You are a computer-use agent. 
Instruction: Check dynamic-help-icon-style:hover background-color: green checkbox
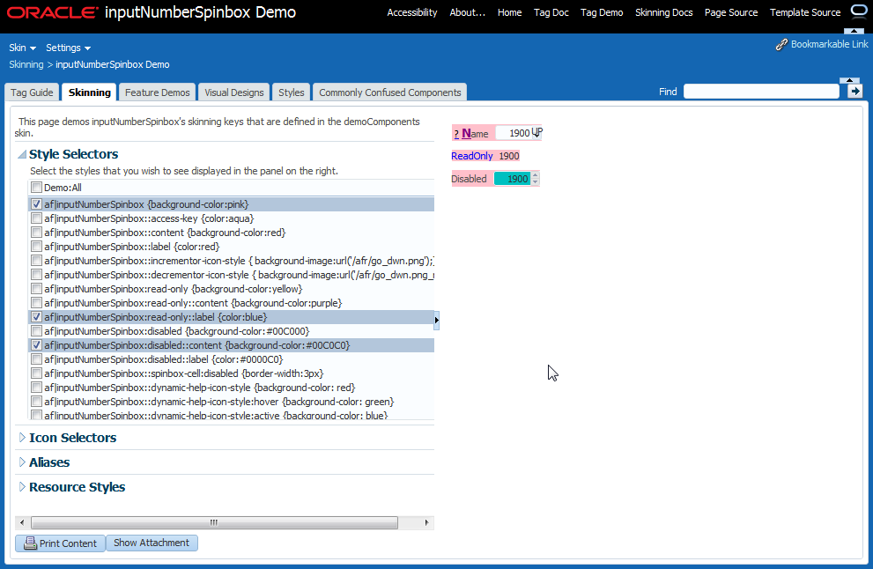(36, 402)
